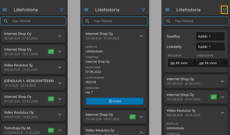Click green link icon in right panel 09.07.2026 card
This screenshot has width=230, height=135.
pyautogui.click(x=214, y=97)
